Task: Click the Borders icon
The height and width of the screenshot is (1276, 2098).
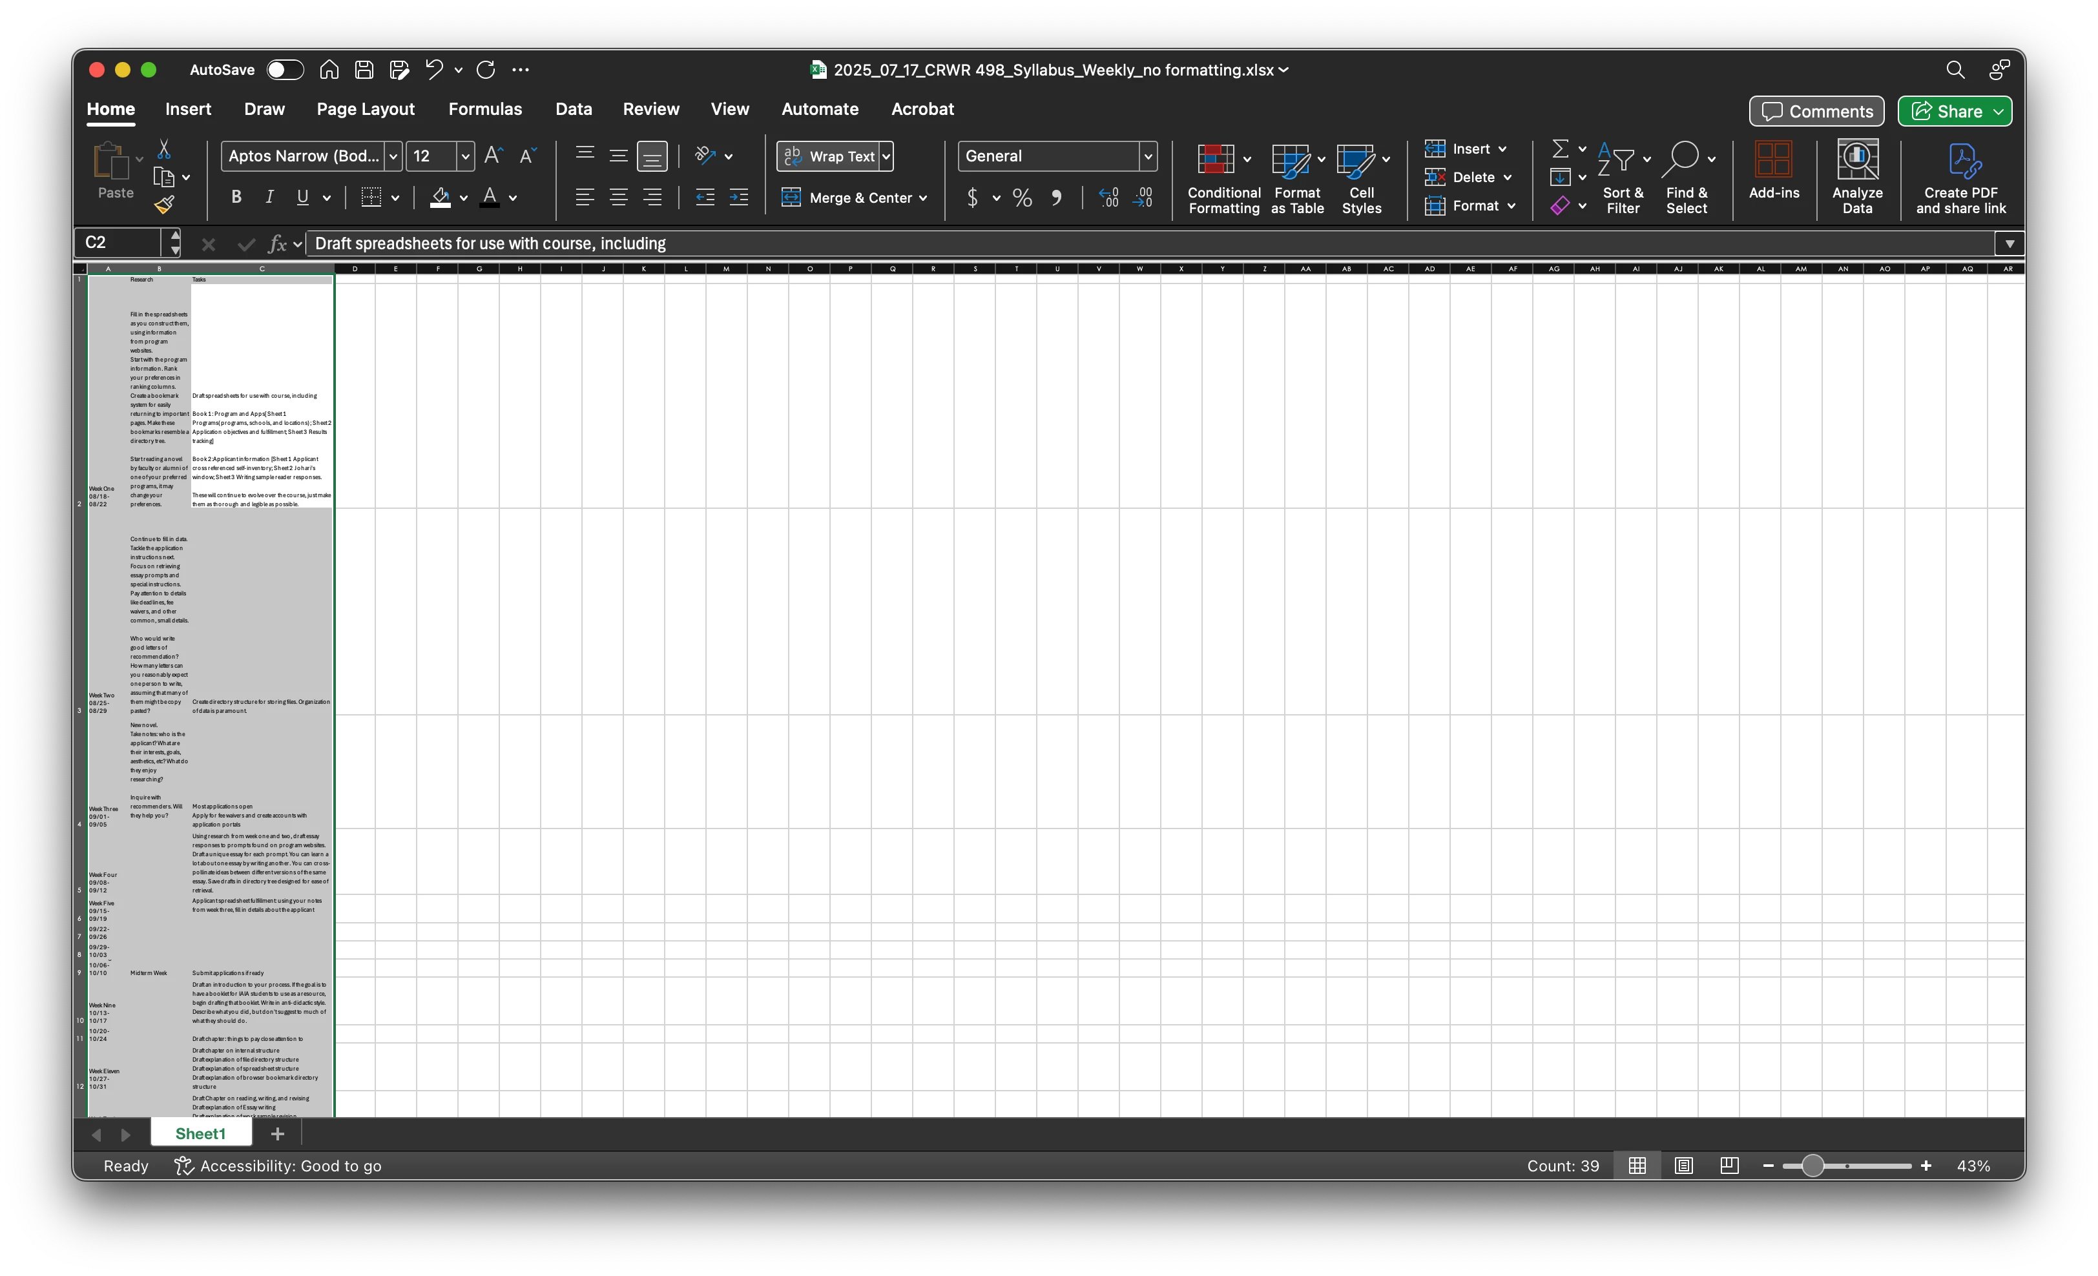Action: click(x=371, y=198)
